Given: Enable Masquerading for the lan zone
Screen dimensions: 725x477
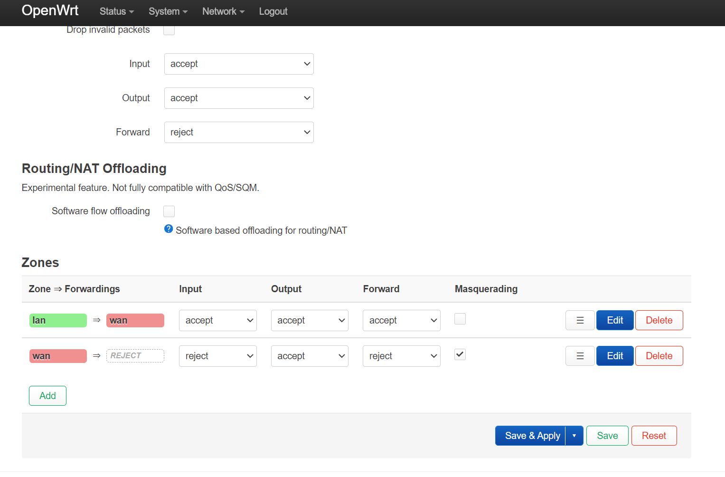Looking at the screenshot, I should tap(460, 319).
